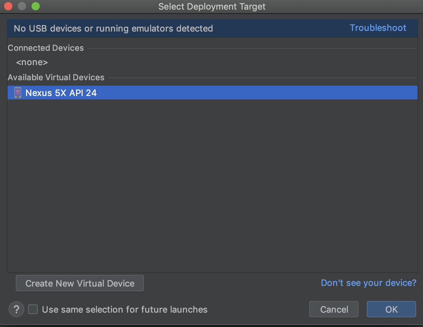Open the Troubleshoot link
Image resolution: width=423 pixels, height=327 pixels.
point(378,28)
